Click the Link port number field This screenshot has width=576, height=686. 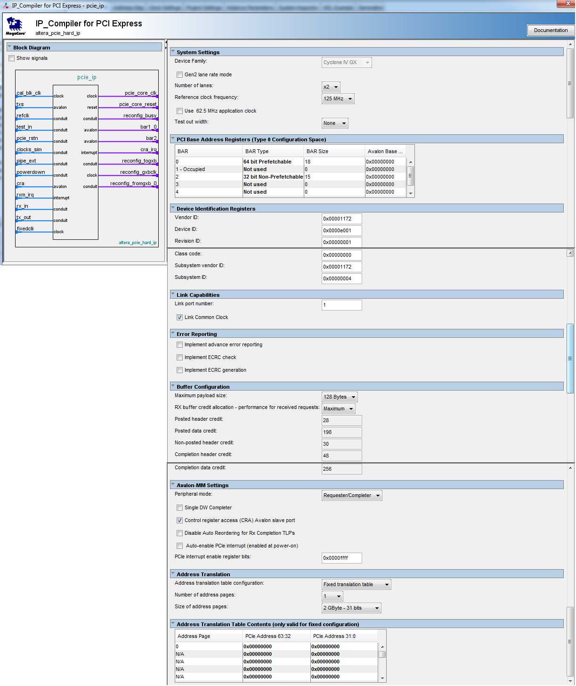pyautogui.click(x=341, y=305)
